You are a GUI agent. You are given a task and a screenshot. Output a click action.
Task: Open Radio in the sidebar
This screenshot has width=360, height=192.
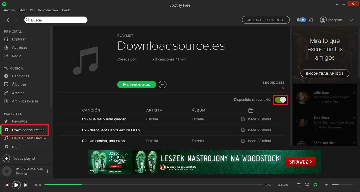pos(17,56)
